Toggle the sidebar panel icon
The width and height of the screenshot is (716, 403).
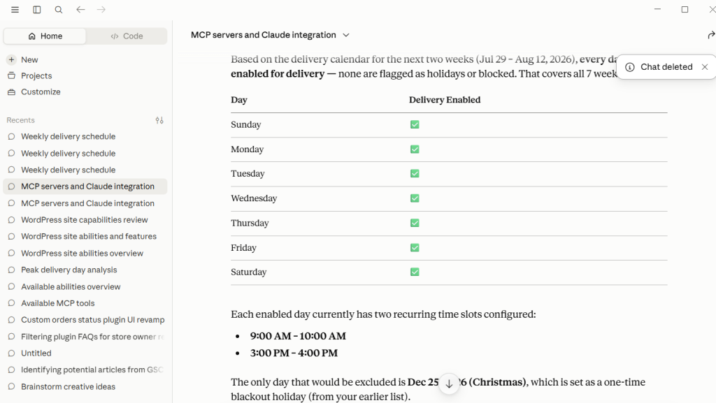click(x=37, y=10)
